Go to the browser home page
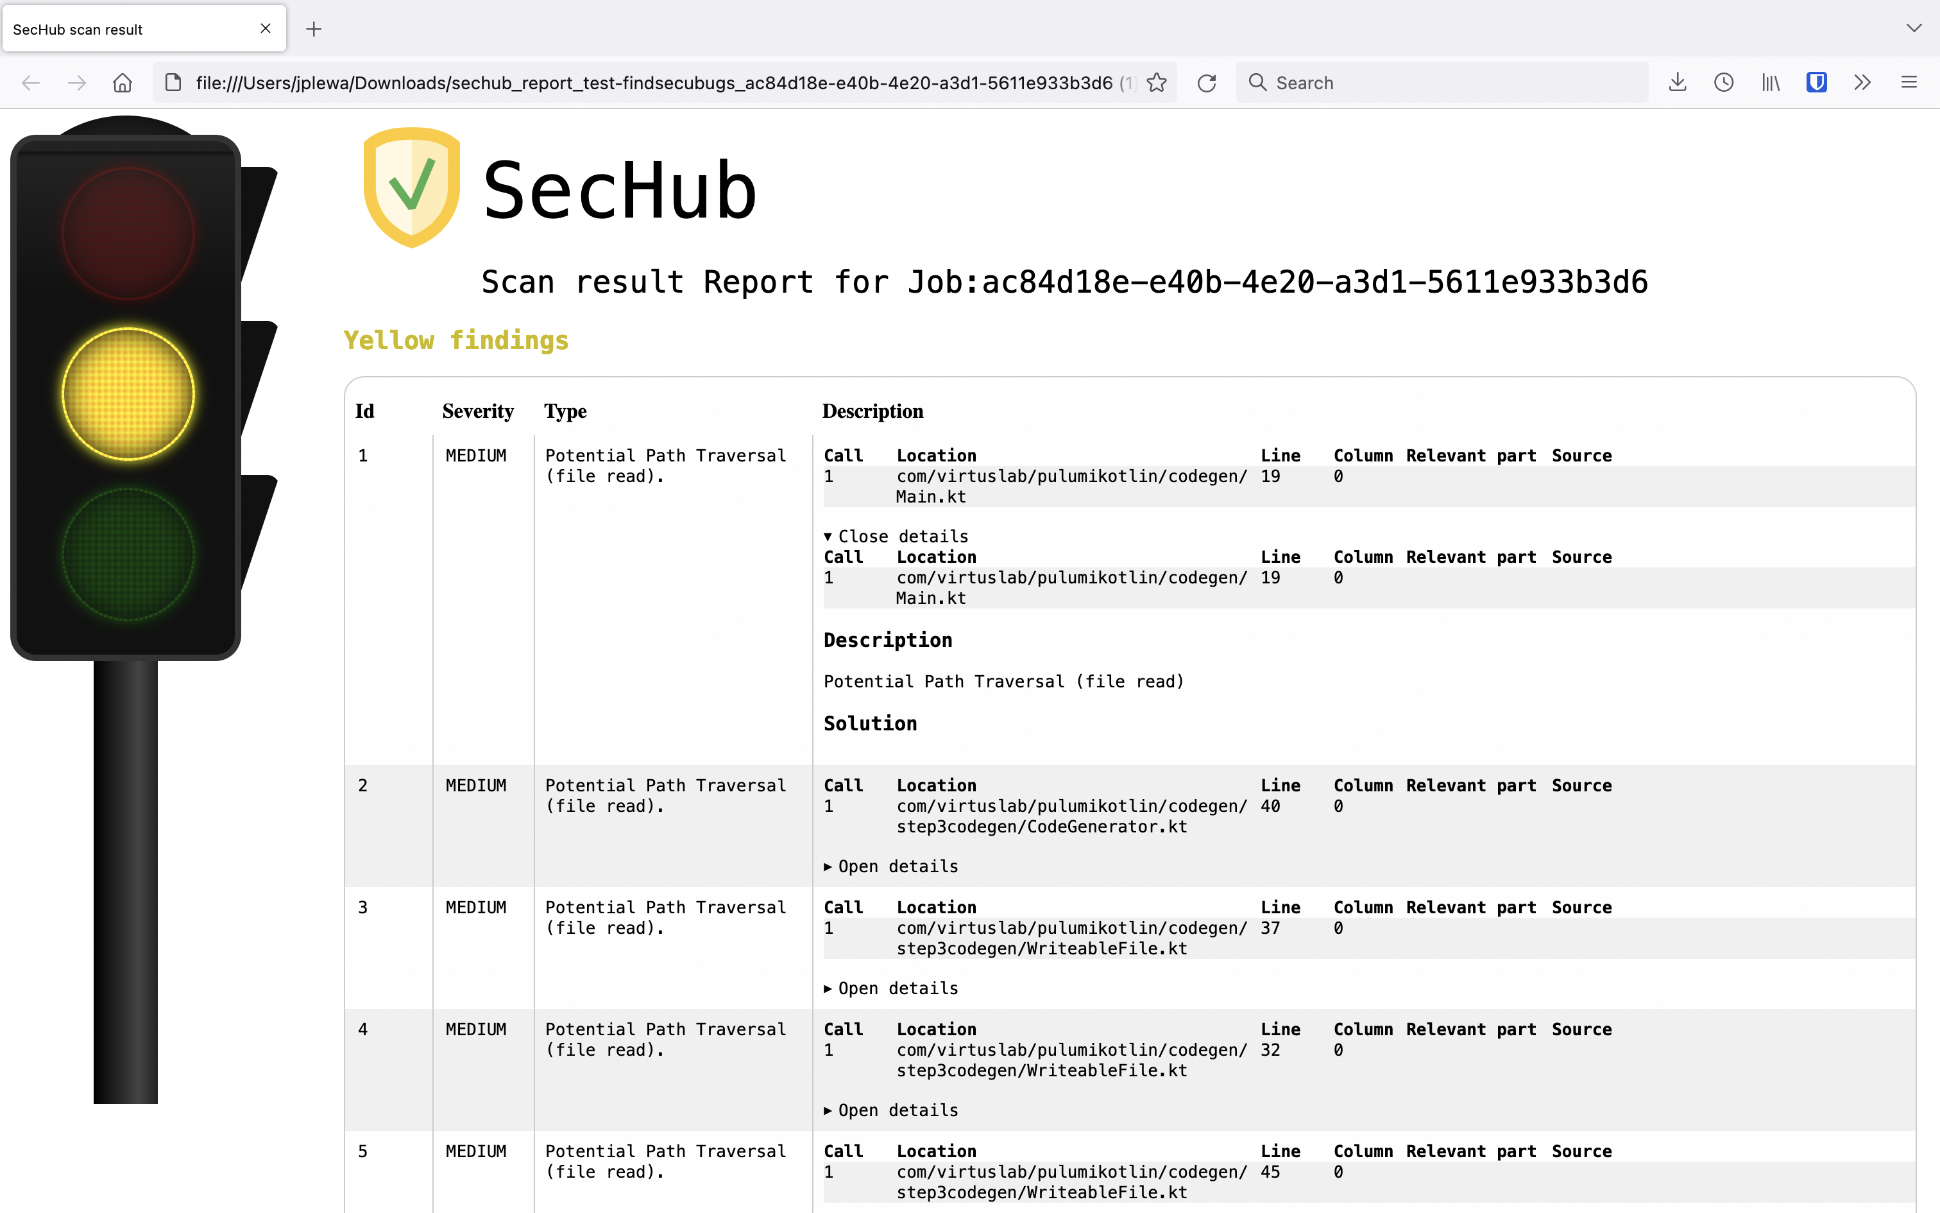This screenshot has width=1940, height=1213. click(122, 83)
